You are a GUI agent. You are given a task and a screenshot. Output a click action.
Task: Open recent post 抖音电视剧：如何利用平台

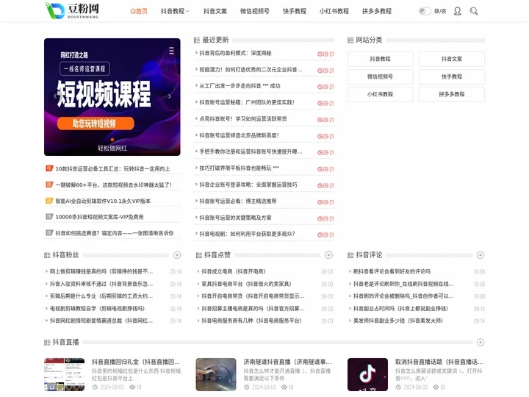pos(247,234)
